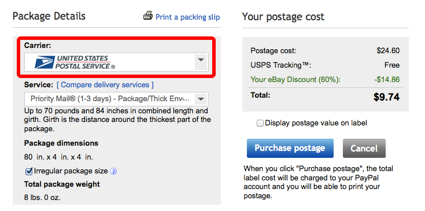Click the total package weight 8 lbs. 0 oz.
This screenshot has width=425, height=211.
pyautogui.click(x=42, y=198)
